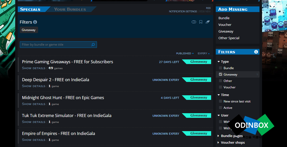Open info icon in sidebar Filters header
287x147 pixels.
pyautogui.click(x=256, y=52)
